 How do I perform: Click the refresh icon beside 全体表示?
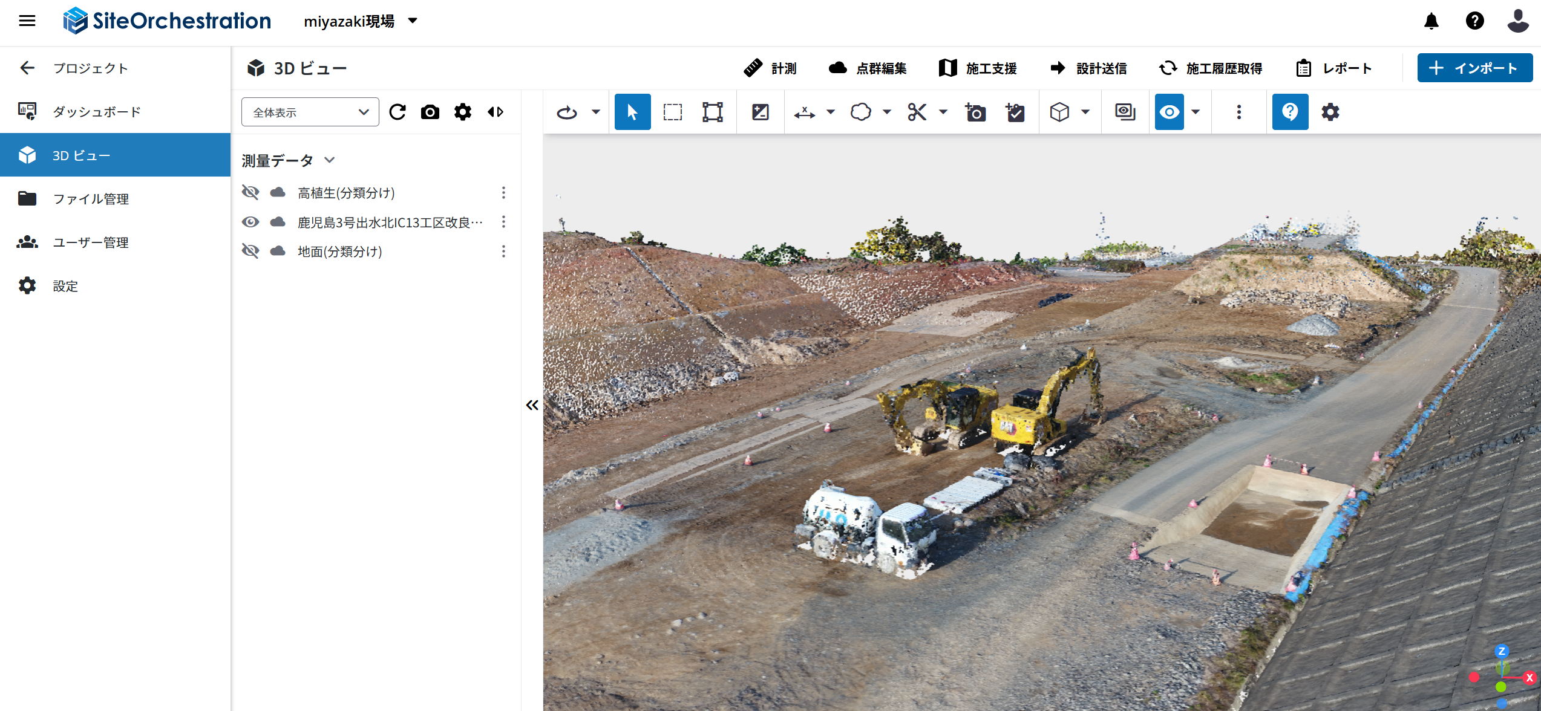point(398,112)
